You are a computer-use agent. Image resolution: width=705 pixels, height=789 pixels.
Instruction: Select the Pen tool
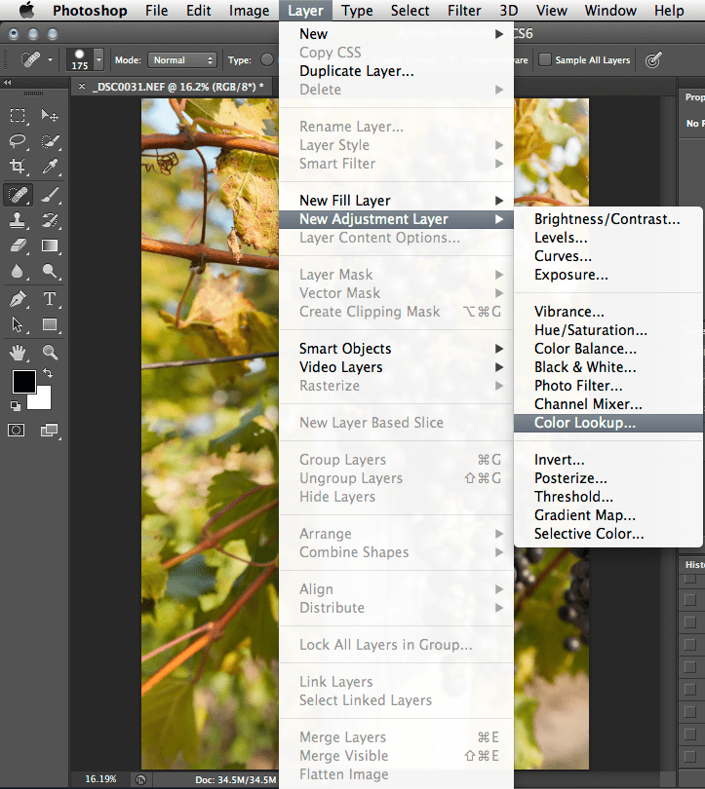pos(18,299)
